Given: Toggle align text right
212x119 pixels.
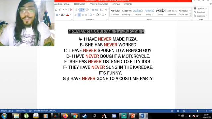Looking at the screenshot, I should pyautogui.click(x=82, y=15).
